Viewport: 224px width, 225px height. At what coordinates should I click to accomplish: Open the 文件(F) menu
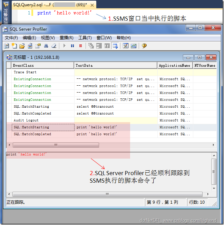tap(11, 38)
